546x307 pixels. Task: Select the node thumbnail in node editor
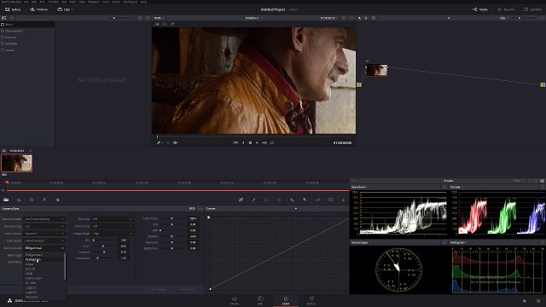pos(377,70)
